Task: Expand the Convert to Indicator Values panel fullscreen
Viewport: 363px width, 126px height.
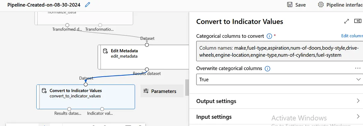Action: click(346, 21)
